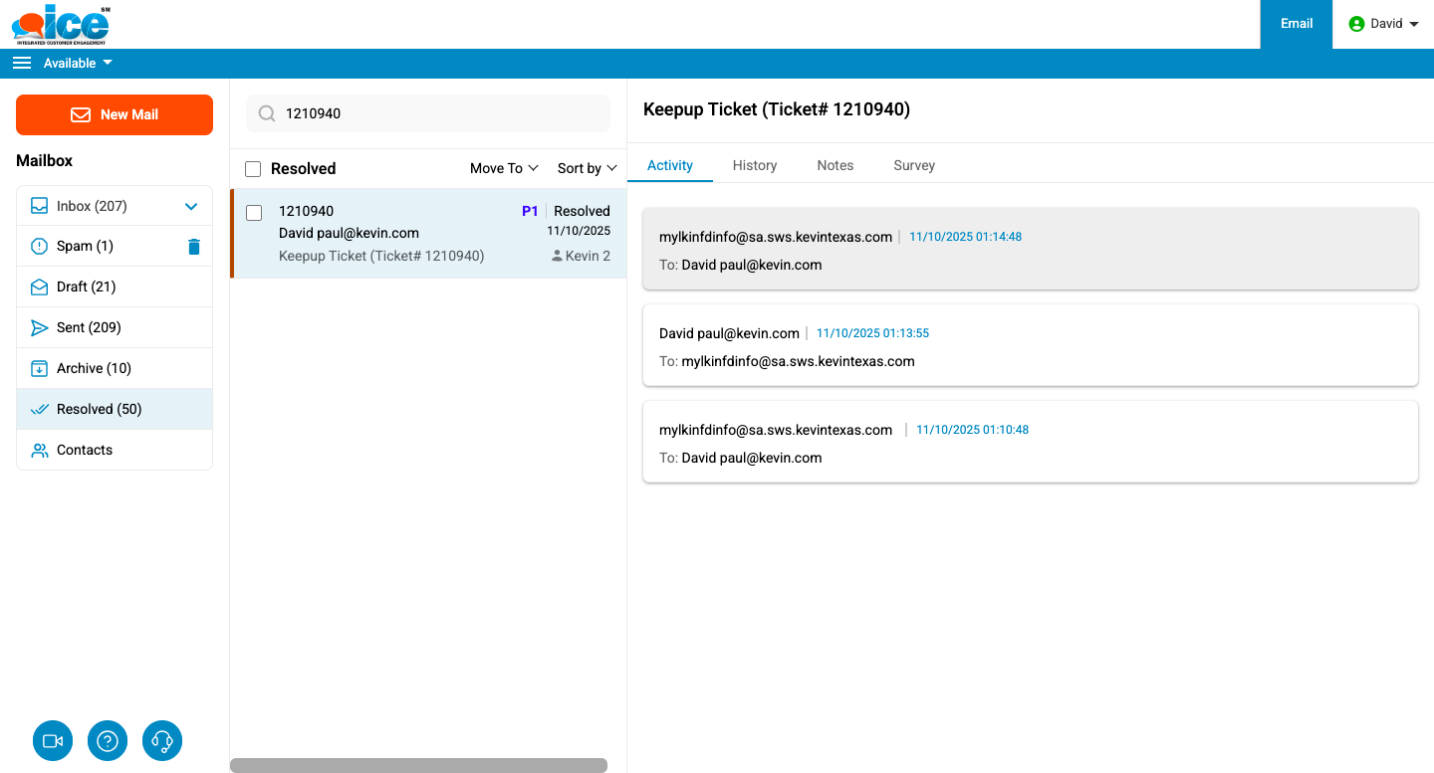
Task: Open help with question mark icon
Action: click(x=108, y=741)
